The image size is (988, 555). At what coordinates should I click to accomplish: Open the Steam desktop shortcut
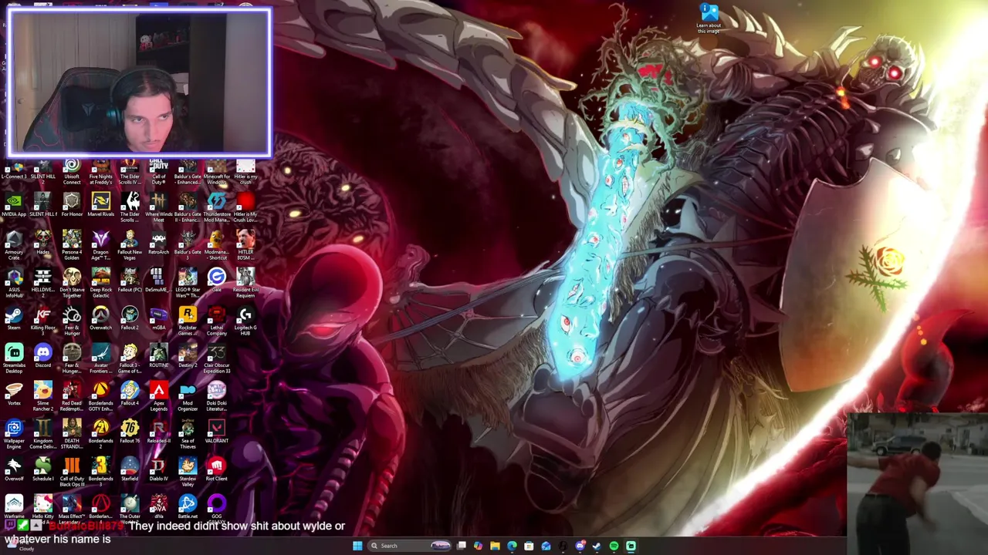(14, 319)
